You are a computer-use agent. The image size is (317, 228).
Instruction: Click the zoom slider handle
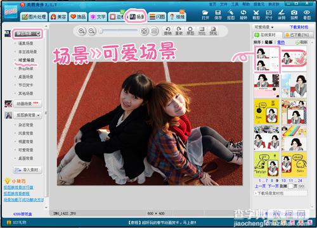[x=101, y=31]
